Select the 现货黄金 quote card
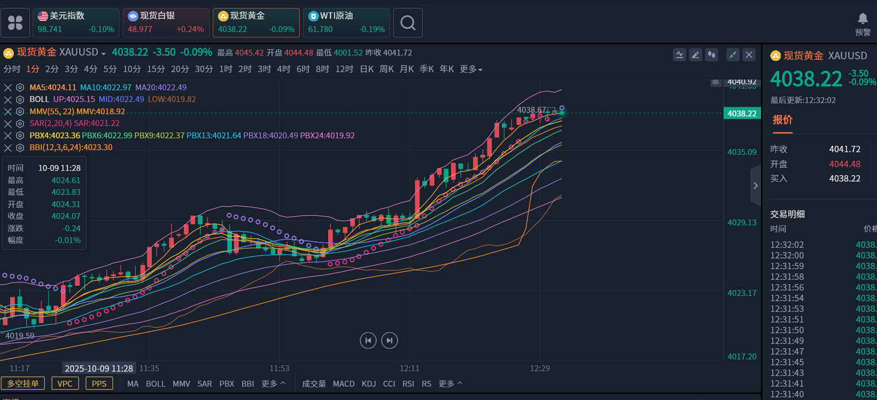 coord(257,23)
